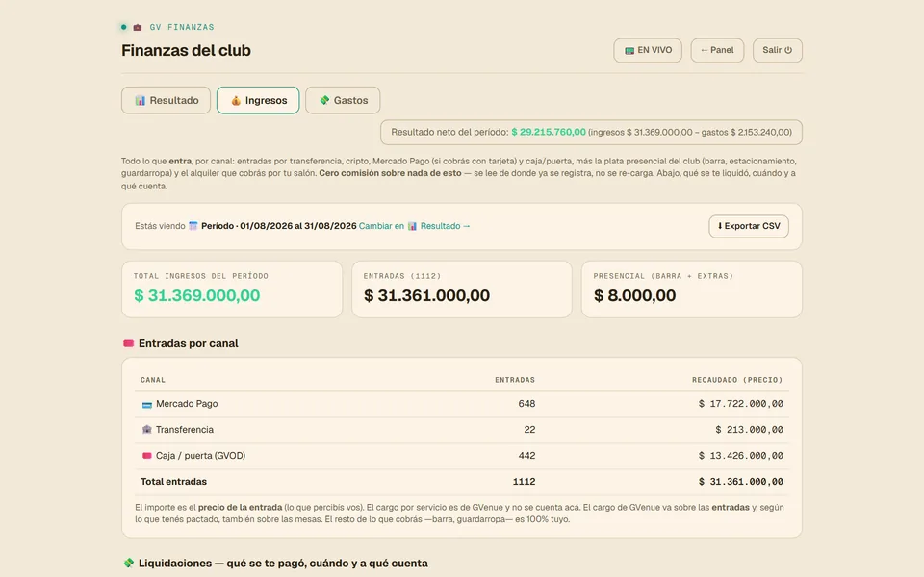Click the Salir logout button
The width and height of the screenshot is (924, 577).
click(x=778, y=50)
